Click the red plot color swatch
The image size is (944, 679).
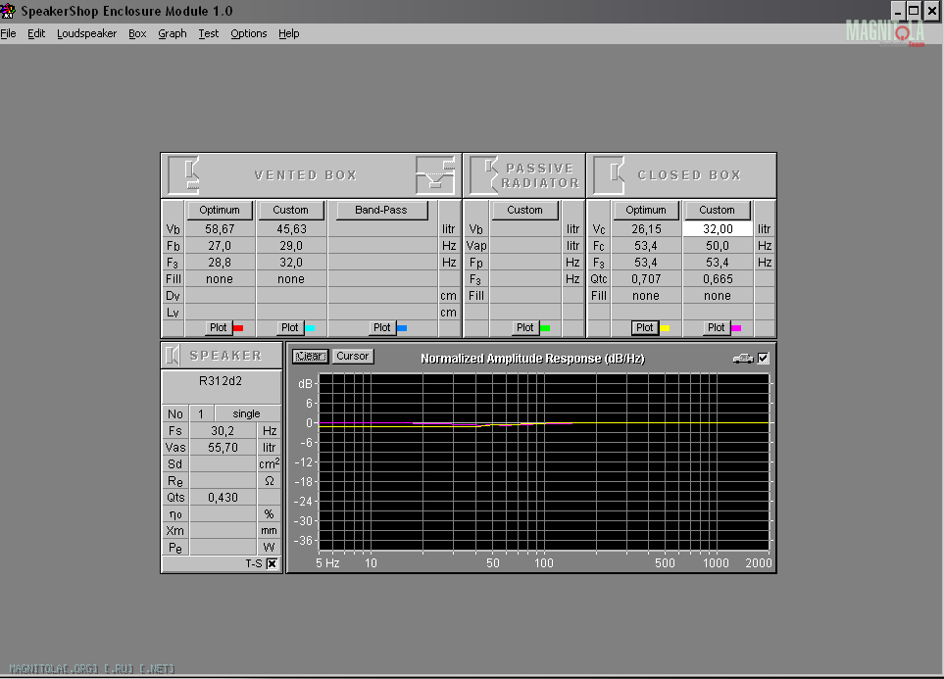pyautogui.click(x=238, y=328)
